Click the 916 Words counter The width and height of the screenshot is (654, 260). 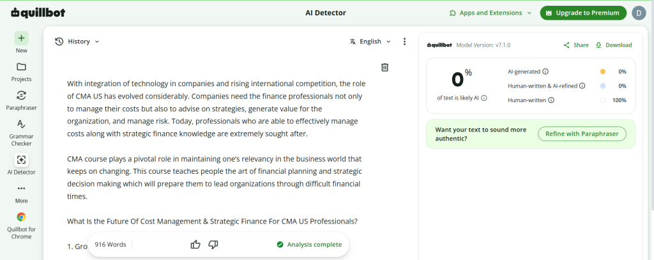click(x=110, y=245)
